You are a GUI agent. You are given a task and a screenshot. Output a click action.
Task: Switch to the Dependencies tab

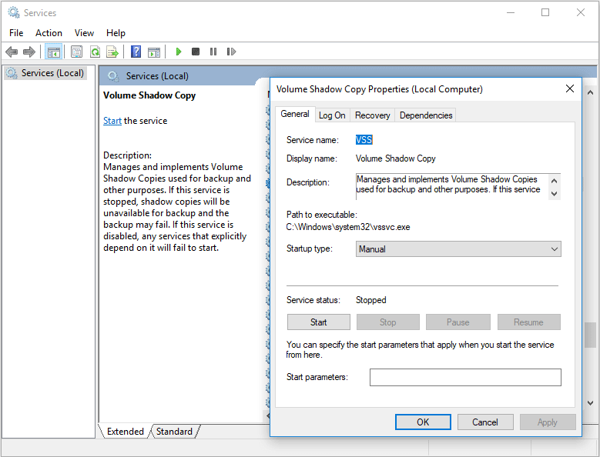[426, 115]
